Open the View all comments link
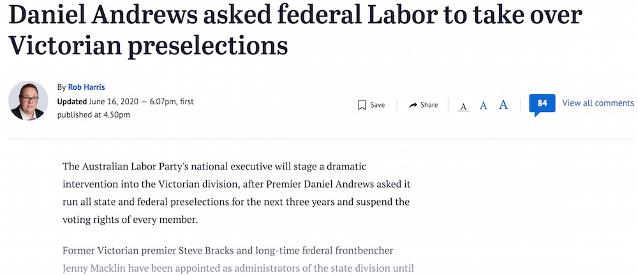Image resolution: width=638 pixels, height=275 pixels. (x=598, y=103)
